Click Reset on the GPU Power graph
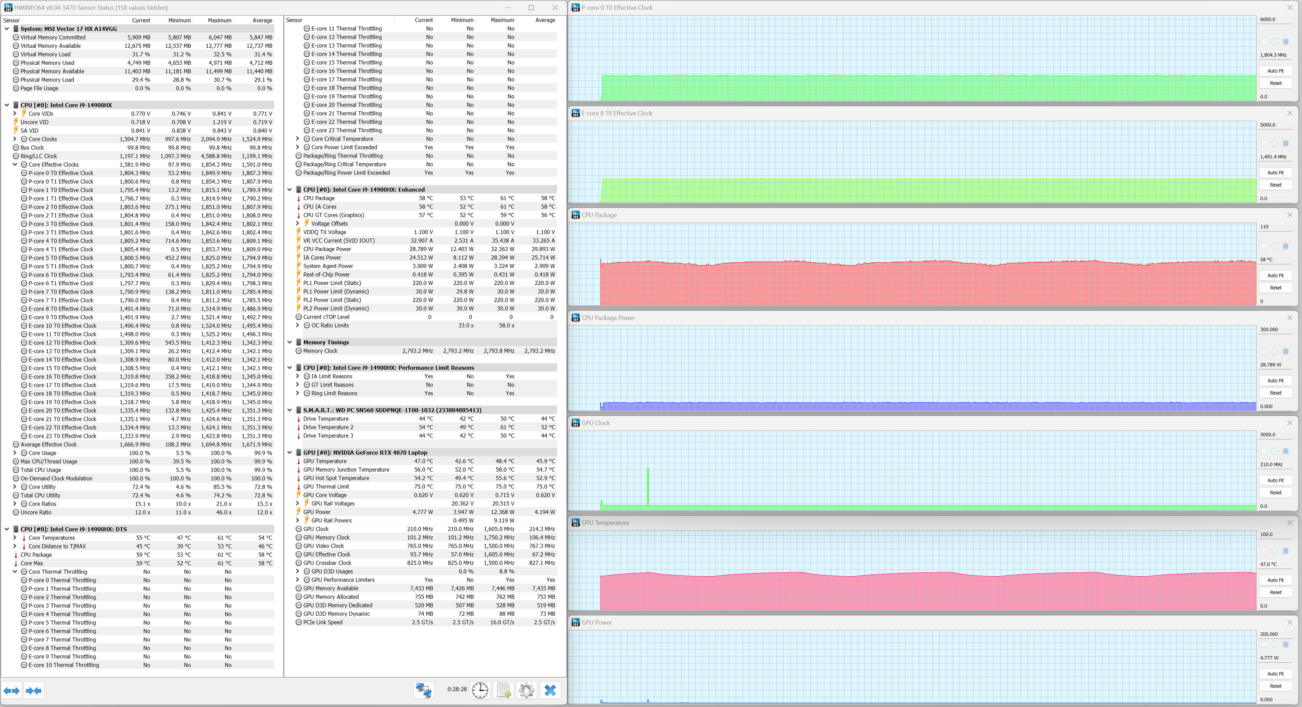1302x707 pixels. point(1275,686)
